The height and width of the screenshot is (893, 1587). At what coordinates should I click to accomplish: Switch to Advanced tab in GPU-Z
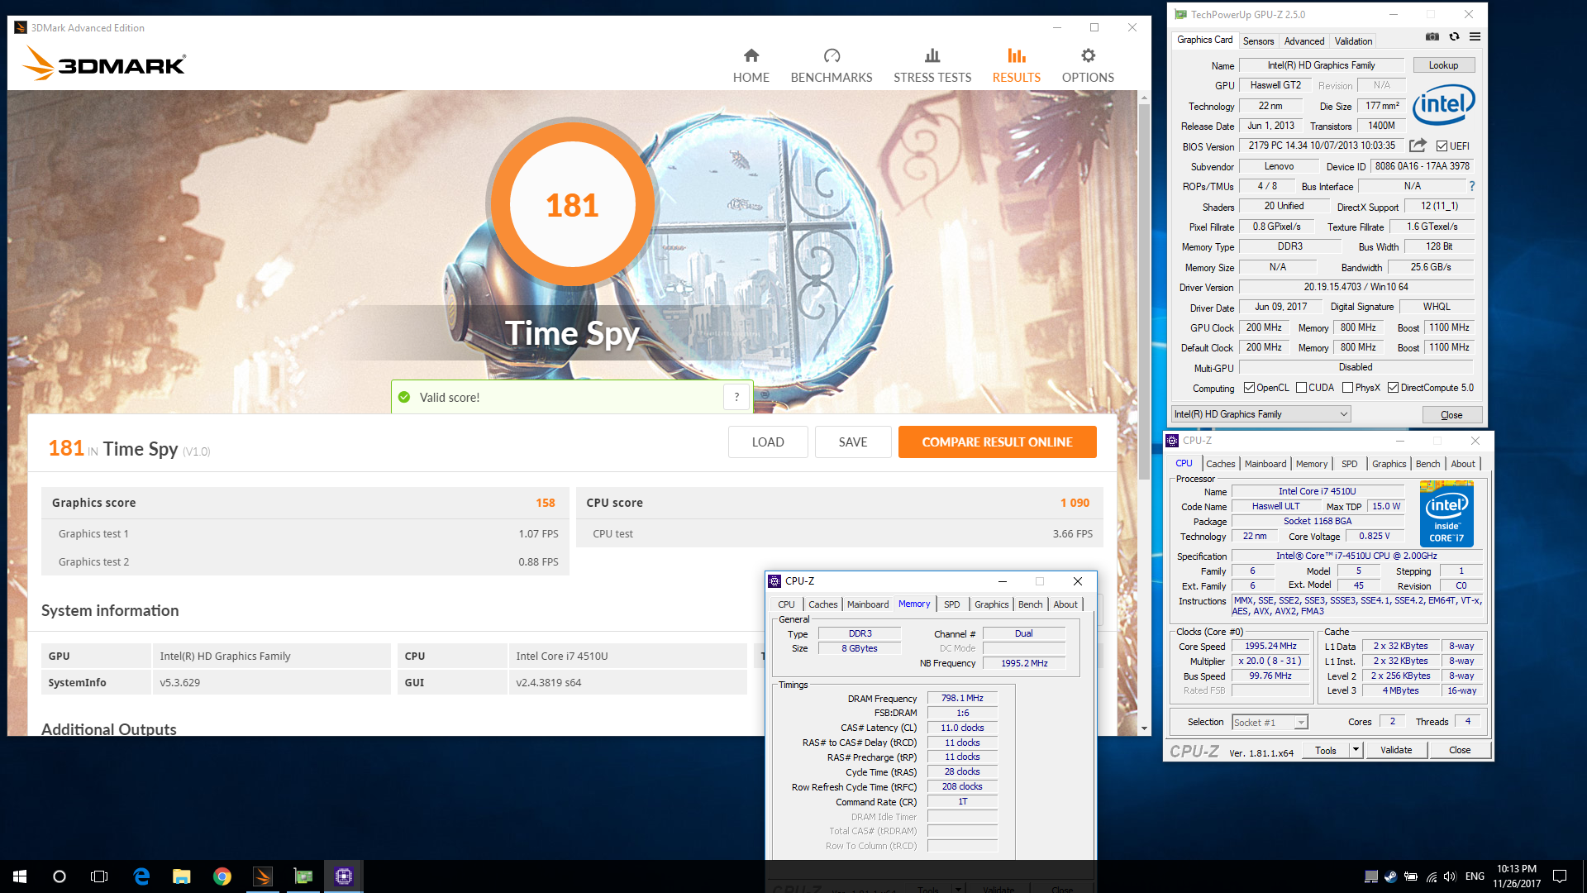[x=1303, y=41]
